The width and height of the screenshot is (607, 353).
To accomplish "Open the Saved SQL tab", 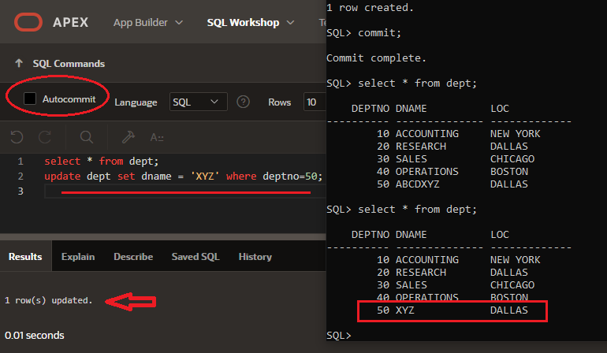I will click(x=196, y=257).
